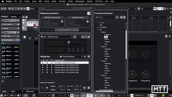This screenshot has height=97, width=172.
Task: Click the MPK Mini MkII Control header
Action: (x=52, y=18)
